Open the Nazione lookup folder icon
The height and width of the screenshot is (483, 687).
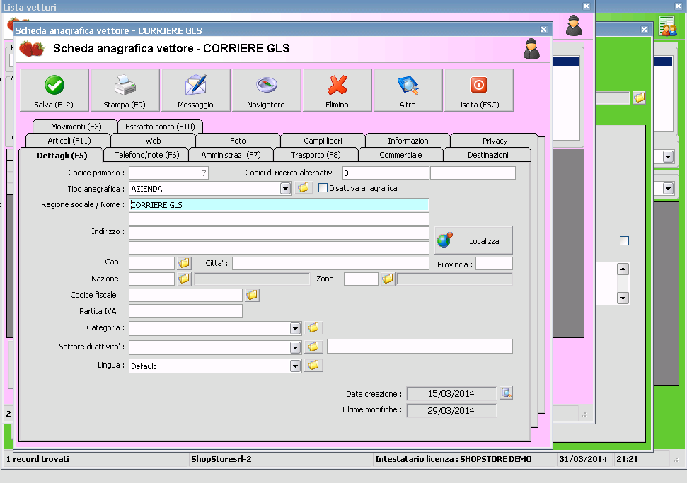(x=184, y=279)
